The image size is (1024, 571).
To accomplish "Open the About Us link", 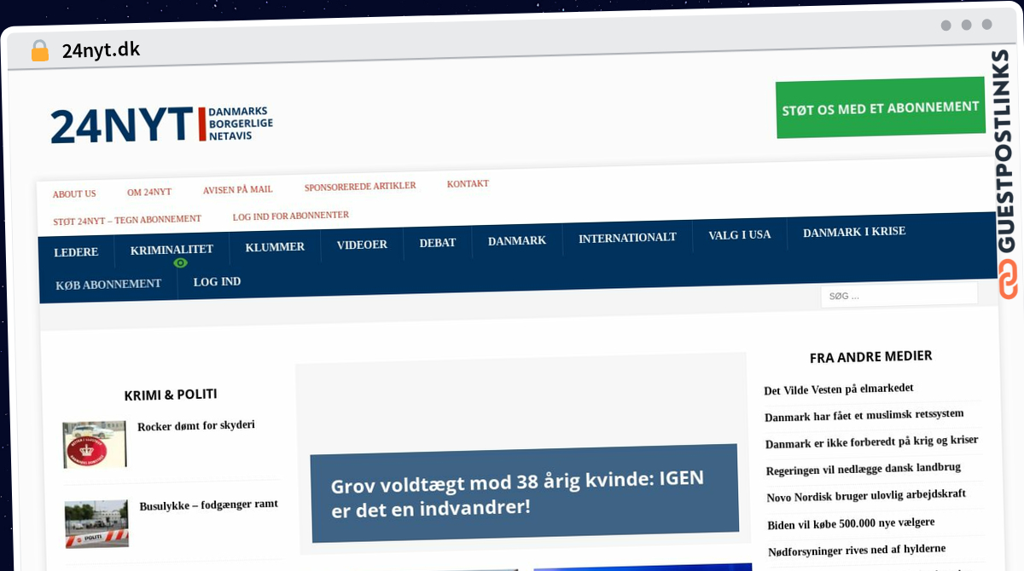I will (x=74, y=194).
